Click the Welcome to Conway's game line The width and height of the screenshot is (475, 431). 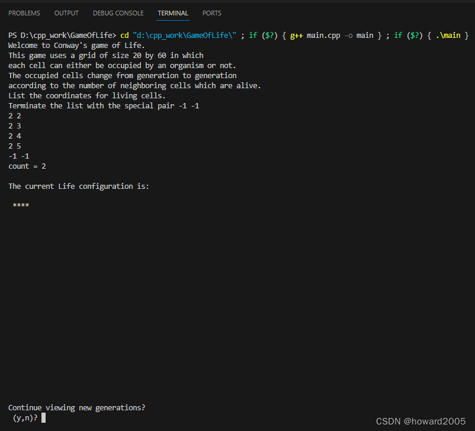(76, 46)
